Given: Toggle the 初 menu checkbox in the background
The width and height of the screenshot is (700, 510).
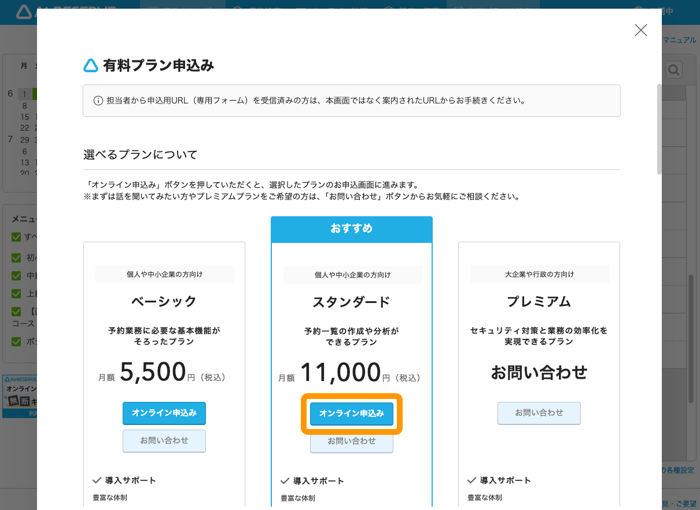Looking at the screenshot, I should click(17, 257).
